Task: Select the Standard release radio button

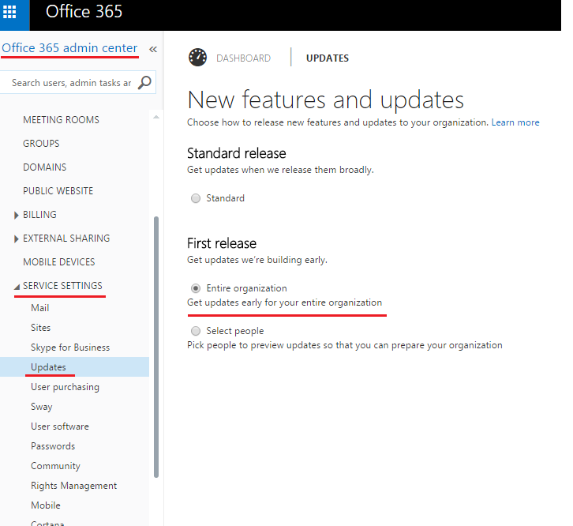Action: (196, 198)
